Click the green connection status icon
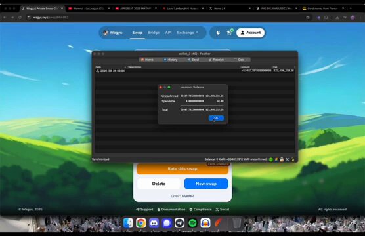The height and width of the screenshot is (236, 365). point(270,159)
